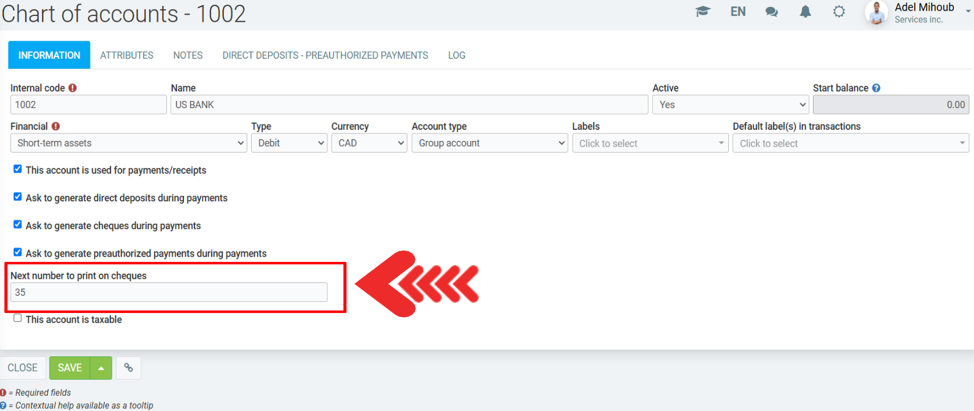Open the settings gear icon
The height and width of the screenshot is (411, 974).
tap(839, 12)
